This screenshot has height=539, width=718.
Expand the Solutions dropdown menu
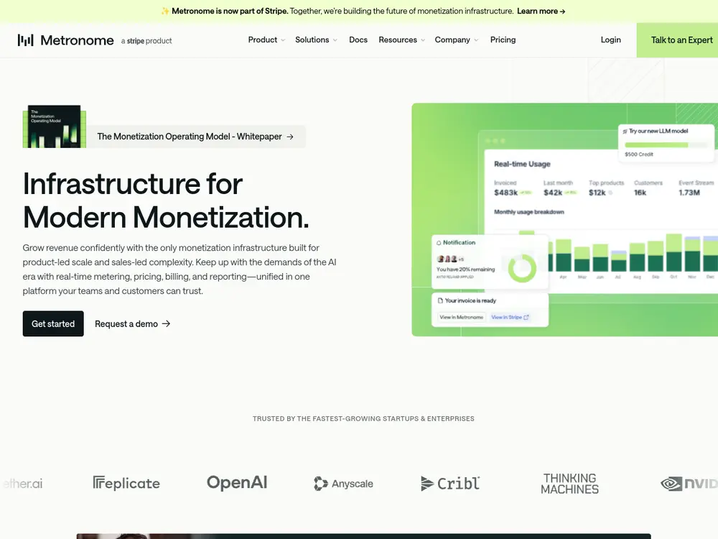click(x=317, y=40)
